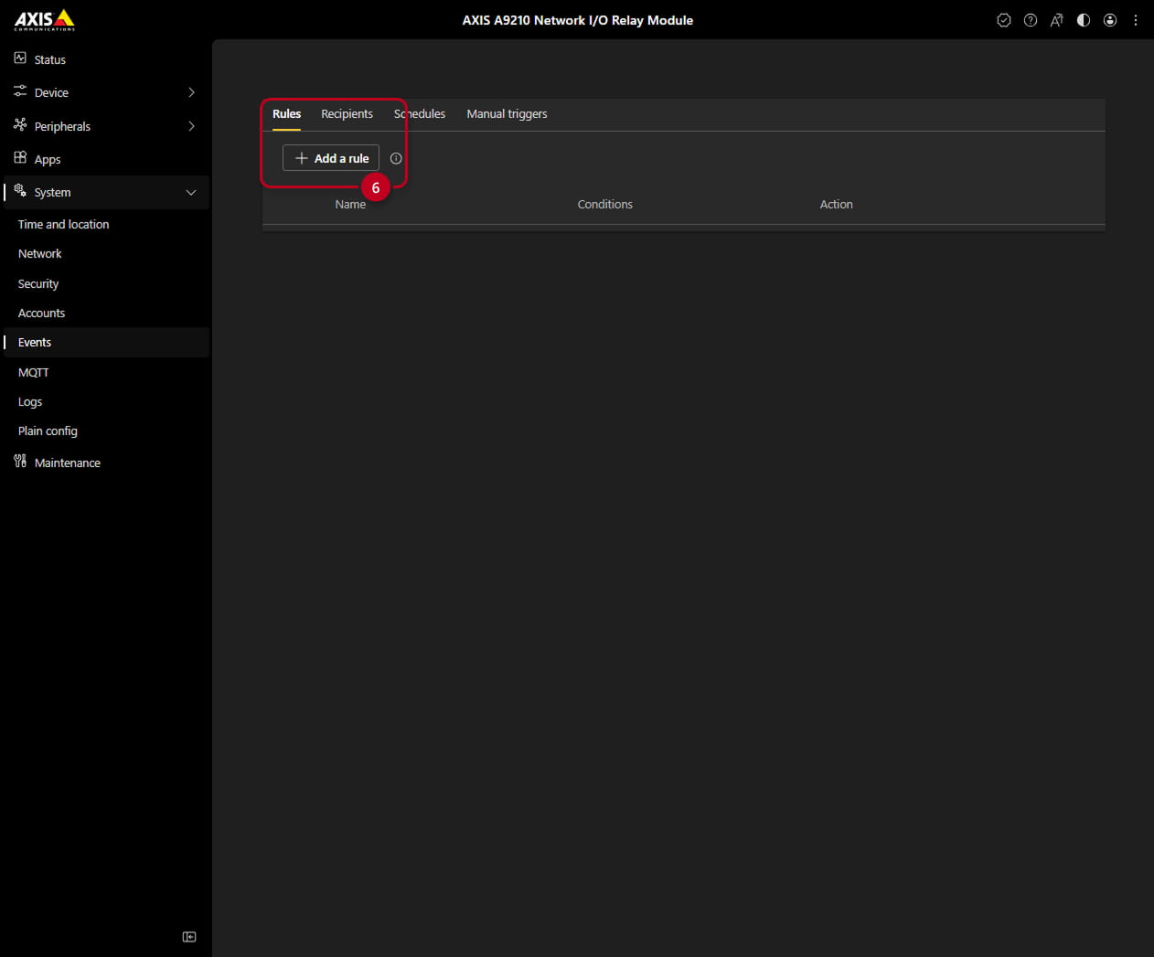Image resolution: width=1154 pixels, height=957 pixels.
Task: Open the help question mark icon
Action: coord(1031,20)
